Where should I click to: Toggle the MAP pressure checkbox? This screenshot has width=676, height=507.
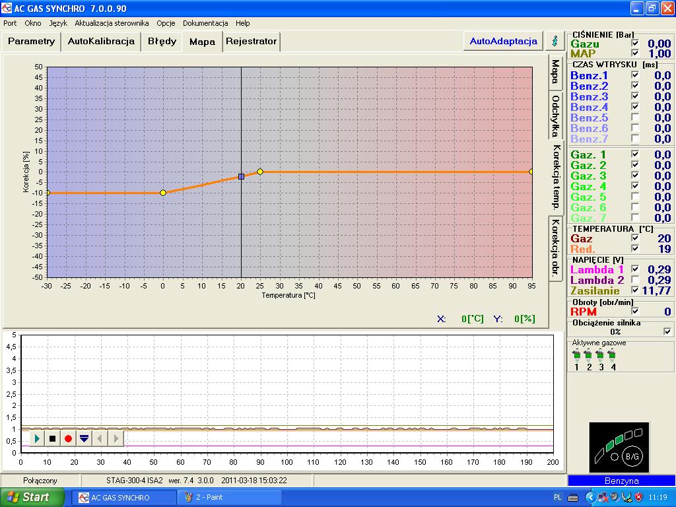click(x=634, y=53)
